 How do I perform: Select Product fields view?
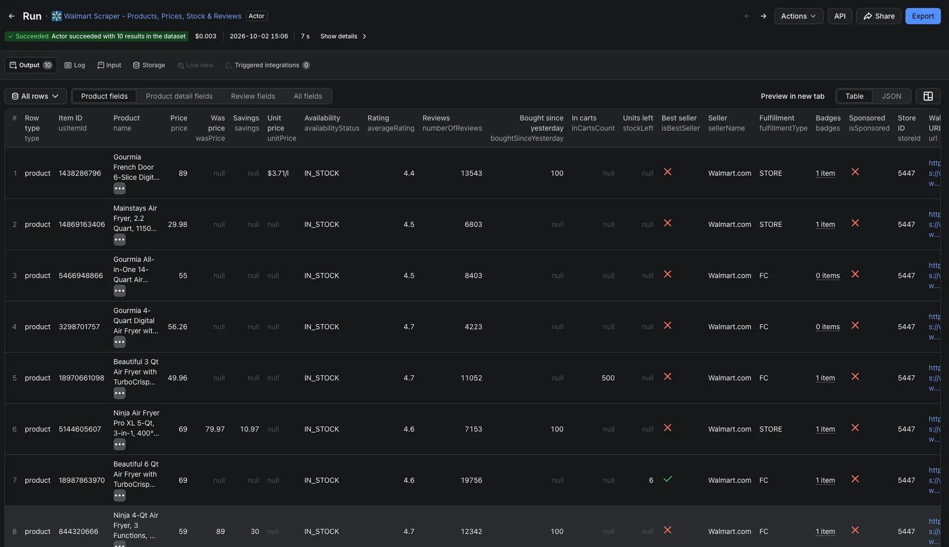(x=104, y=96)
